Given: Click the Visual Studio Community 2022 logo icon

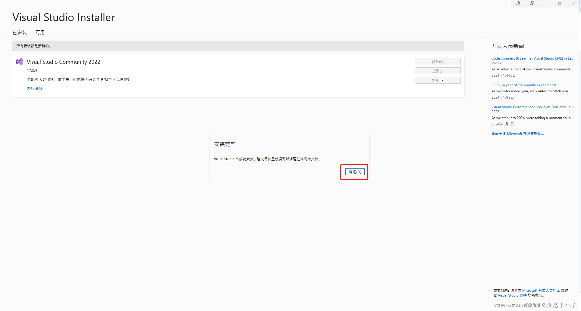Looking at the screenshot, I should click(x=20, y=62).
